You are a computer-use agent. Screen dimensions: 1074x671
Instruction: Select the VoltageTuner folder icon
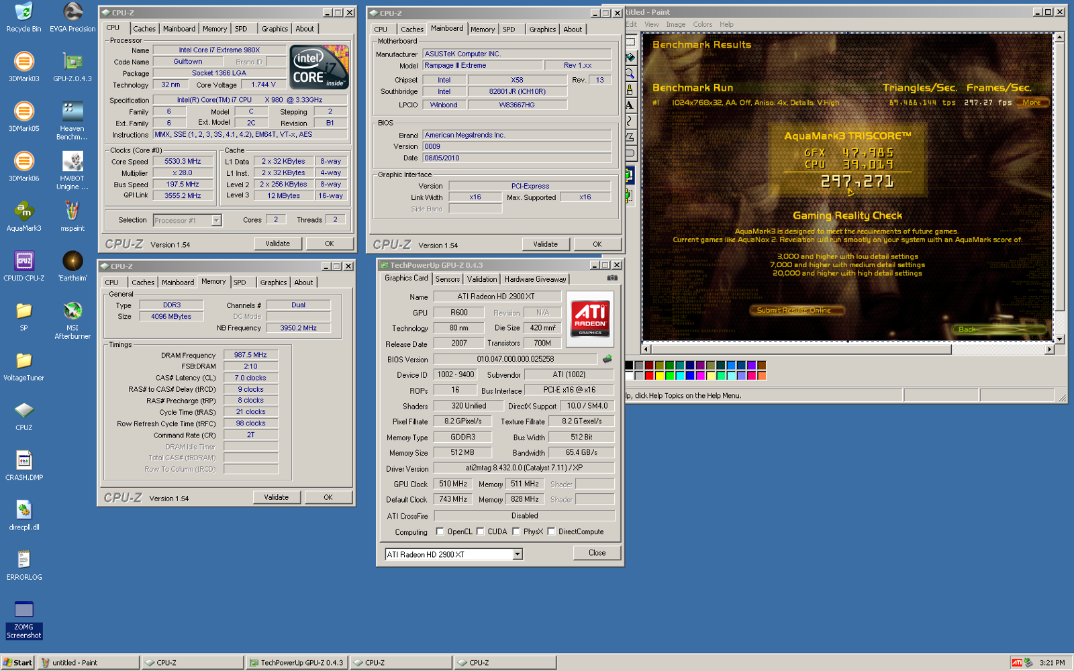pyautogui.click(x=23, y=366)
